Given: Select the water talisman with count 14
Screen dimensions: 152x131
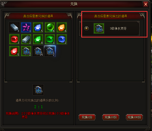Looking at the screenshot, I should point(38,51).
